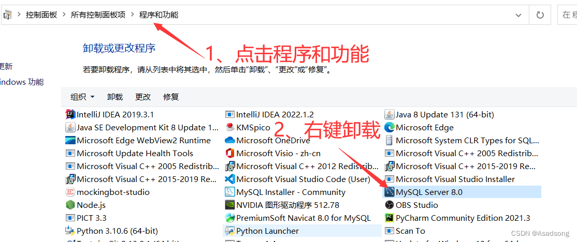Click the 程序和功能 breadcrumb
Screen dimensions: 577x242
[158, 15]
